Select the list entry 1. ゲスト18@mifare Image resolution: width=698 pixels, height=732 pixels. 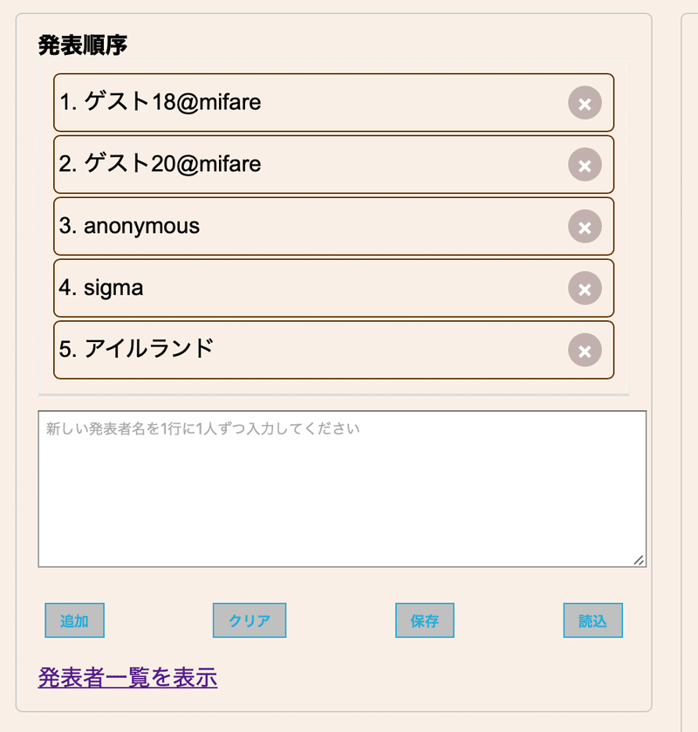pyautogui.click(x=262, y=103)
